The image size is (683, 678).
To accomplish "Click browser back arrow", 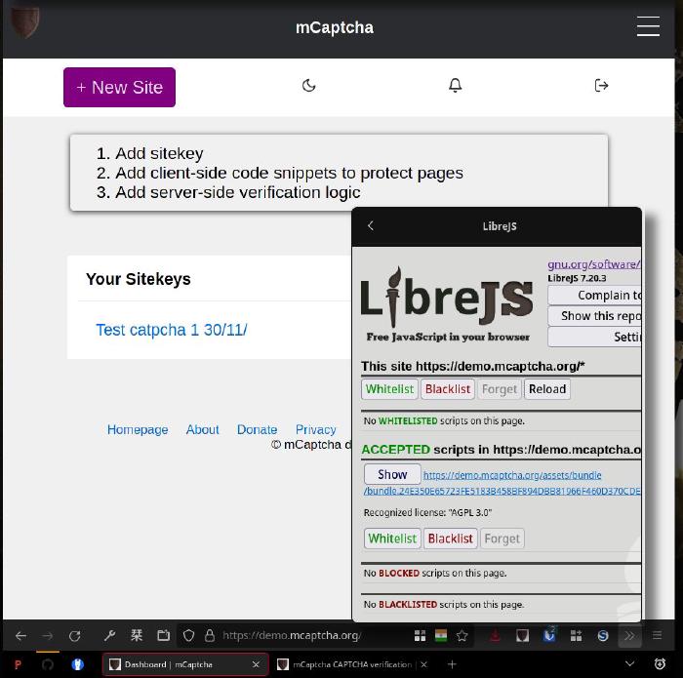I will point(20,636).
